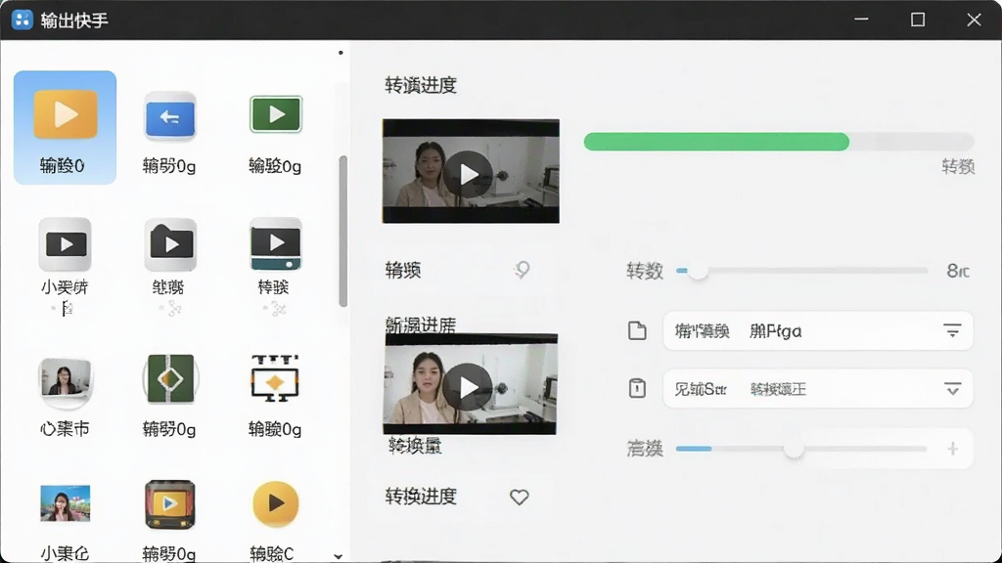Open the woman outdoors thumbnail in bottom row

[x=65, y=503]
